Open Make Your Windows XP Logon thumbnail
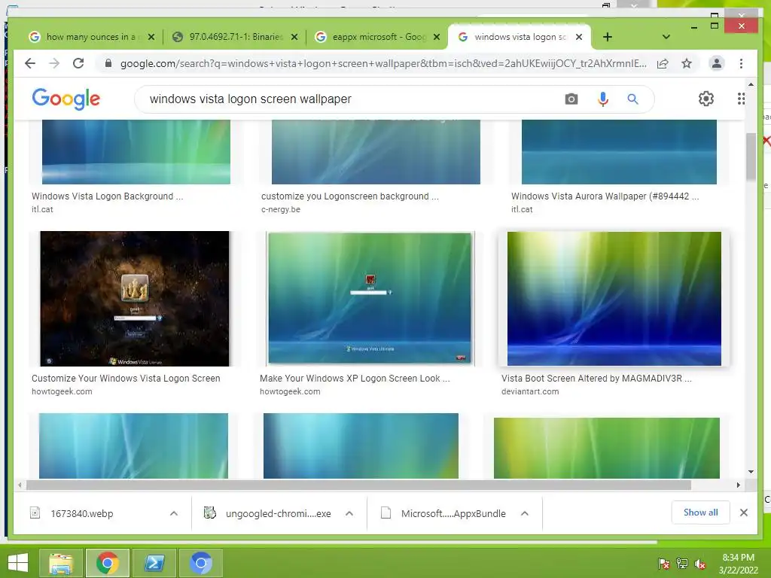The width and height of the screenshot is (771, 578). 370,298
